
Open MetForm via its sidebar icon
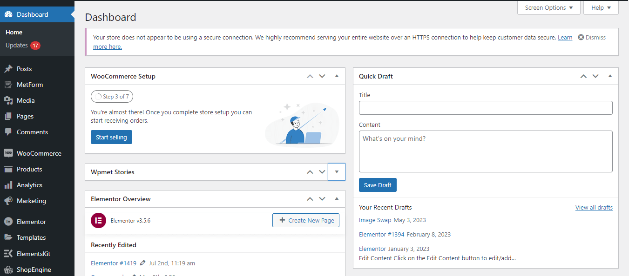[x=8, y=85]
